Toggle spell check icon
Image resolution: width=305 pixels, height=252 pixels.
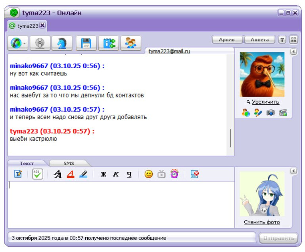(x=38, y=174)
